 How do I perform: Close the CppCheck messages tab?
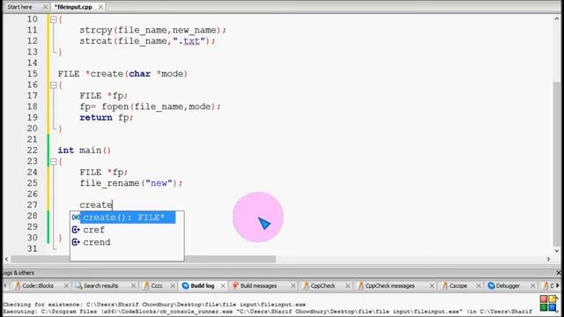tap(432, 285)
